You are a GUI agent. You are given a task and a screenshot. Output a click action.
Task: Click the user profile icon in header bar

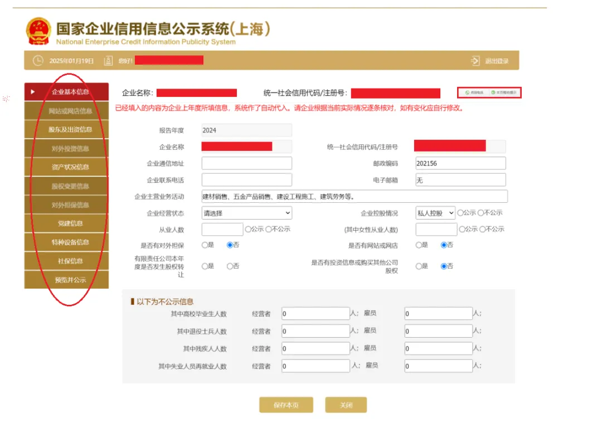pyautogui.click(x=108, y=61)
